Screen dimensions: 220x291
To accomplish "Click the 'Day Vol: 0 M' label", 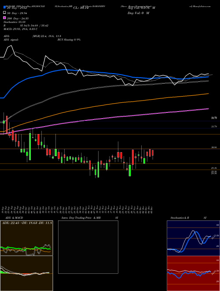I will click(x=138, y=13).
